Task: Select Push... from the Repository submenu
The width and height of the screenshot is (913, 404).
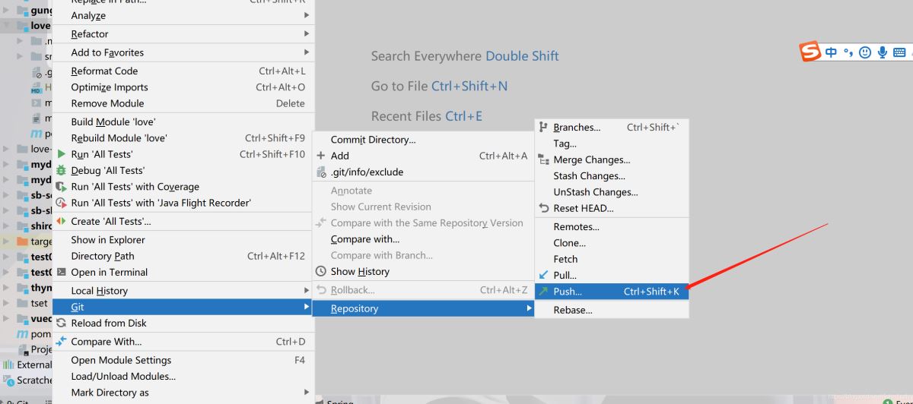Action: (568, 292)
